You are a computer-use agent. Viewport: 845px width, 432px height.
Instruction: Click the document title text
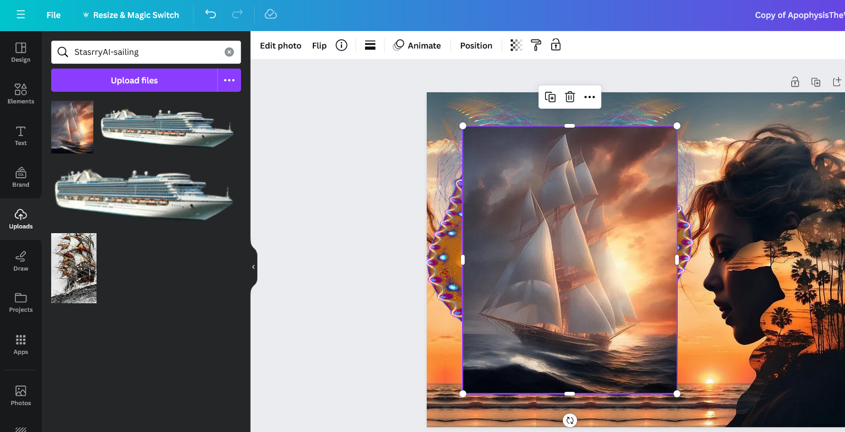[800, 15]
